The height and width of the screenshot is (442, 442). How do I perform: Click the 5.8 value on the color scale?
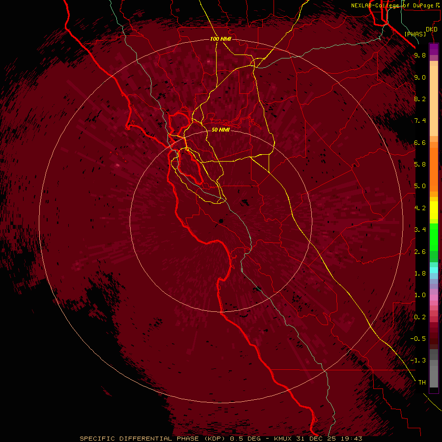pos(420,165)
